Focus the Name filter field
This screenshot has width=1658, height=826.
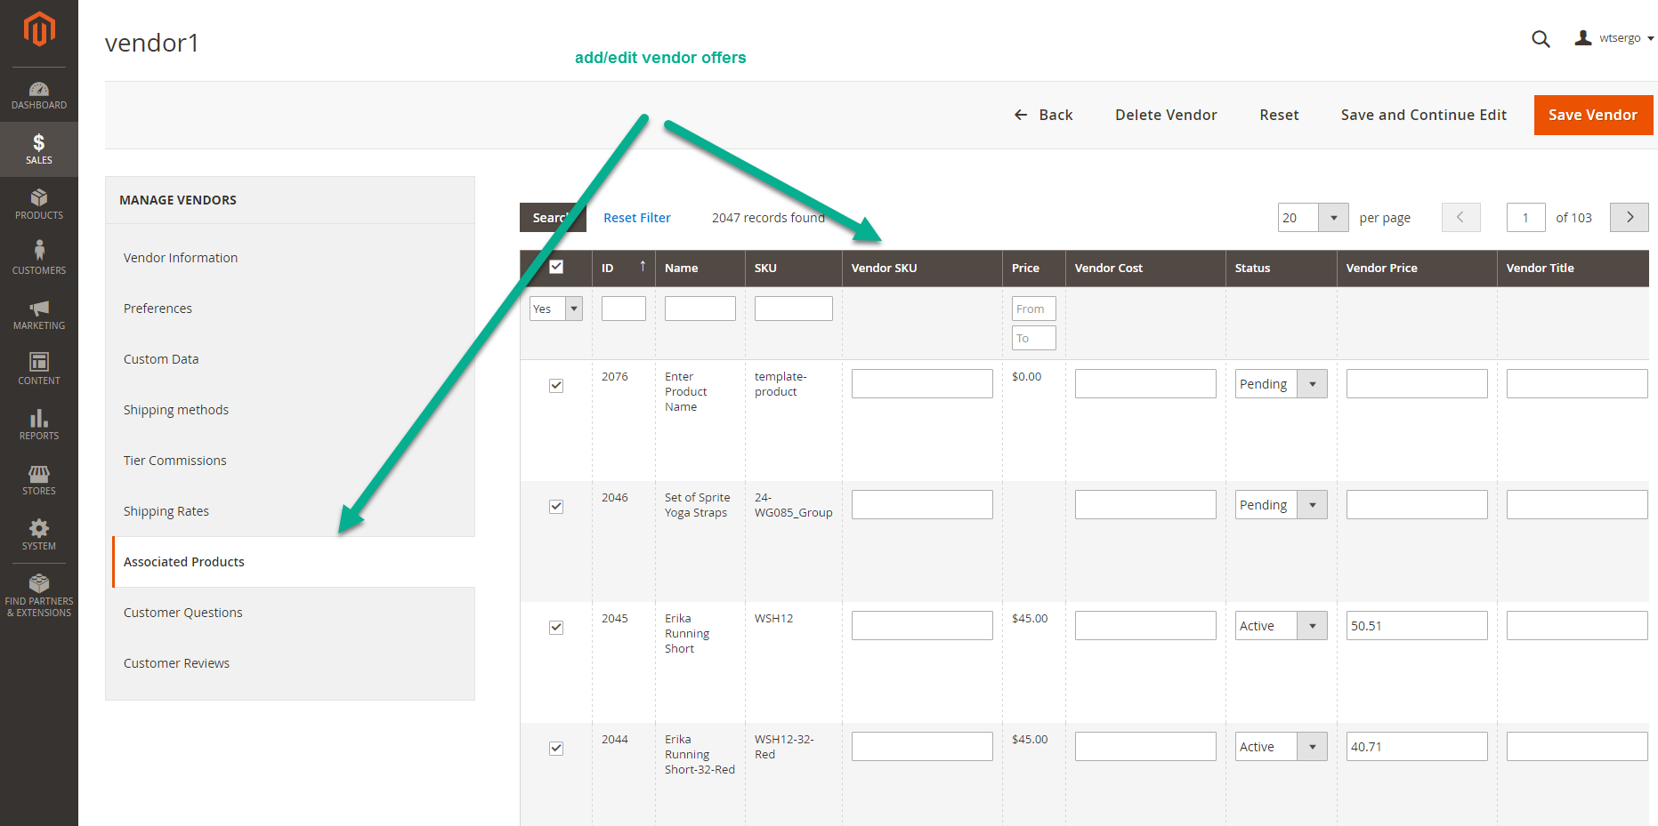click(700, 309)
